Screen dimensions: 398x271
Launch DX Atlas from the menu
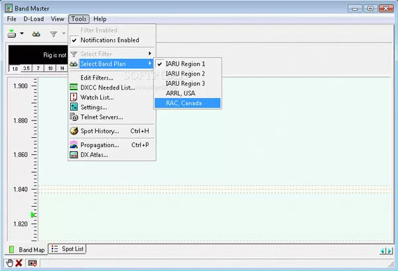(94, 155)
